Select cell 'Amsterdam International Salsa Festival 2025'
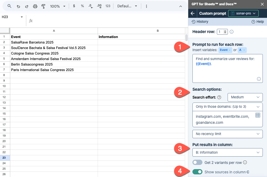The width and height of the screenshot is (267, 177). pos(54,59)
